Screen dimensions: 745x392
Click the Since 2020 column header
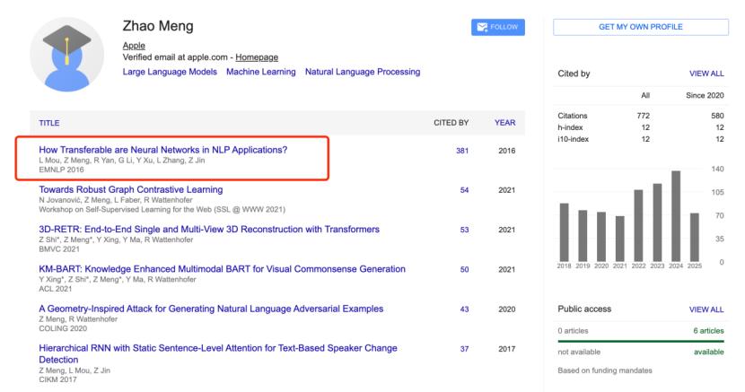[705, 95]
